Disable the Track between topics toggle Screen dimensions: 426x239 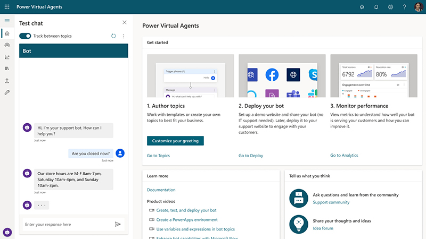click(x=25, y=36)
